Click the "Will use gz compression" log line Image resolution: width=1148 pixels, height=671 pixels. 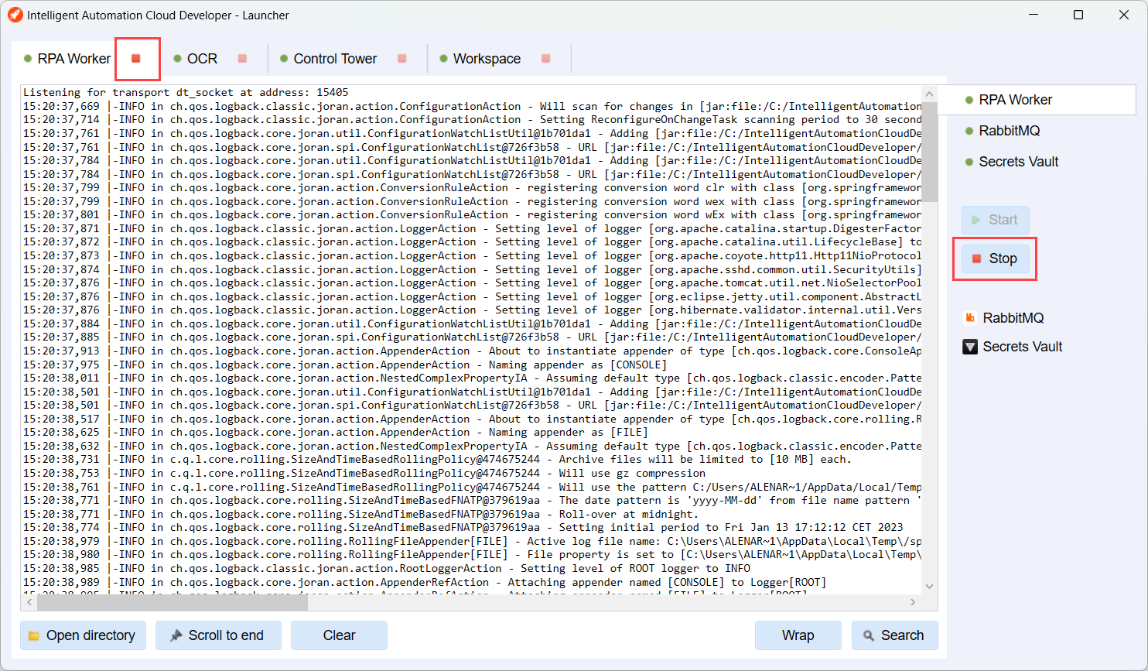(x=364, y=473)
